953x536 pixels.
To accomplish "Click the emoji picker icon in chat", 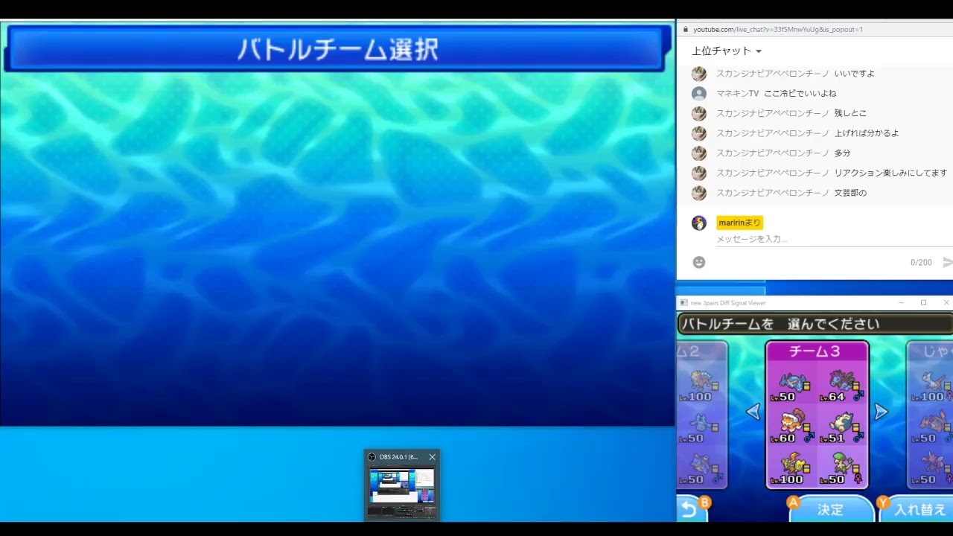I will 698,262.
